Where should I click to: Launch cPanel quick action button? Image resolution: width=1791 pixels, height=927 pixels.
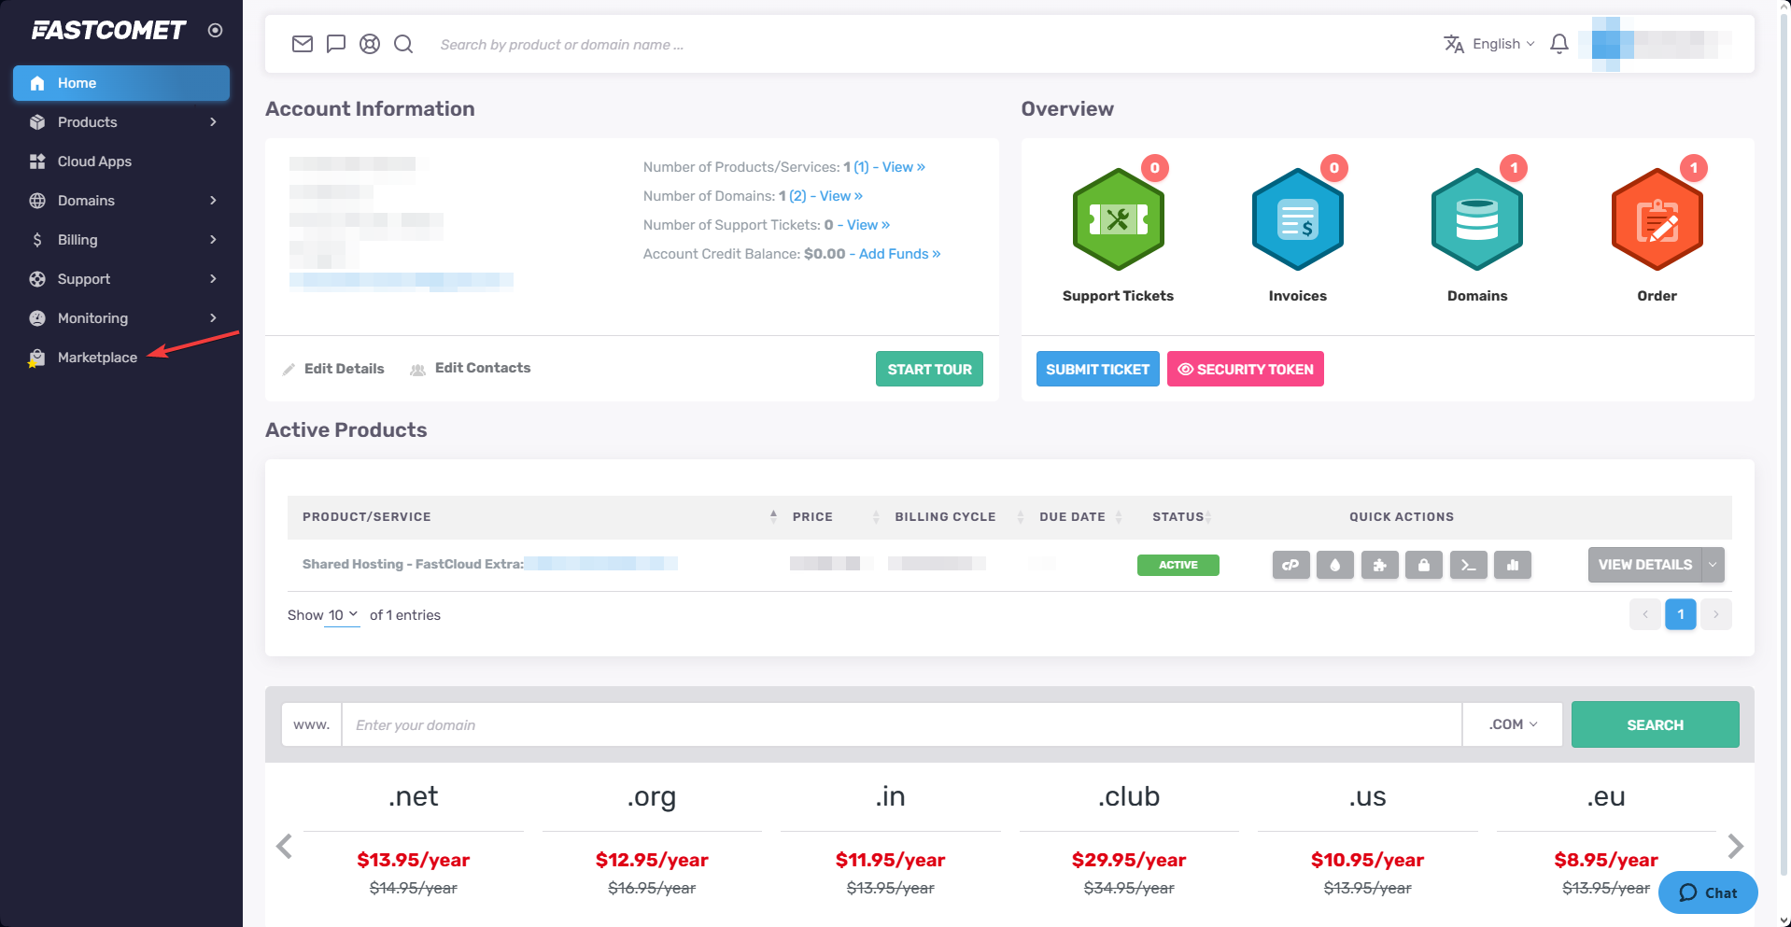1290,565
